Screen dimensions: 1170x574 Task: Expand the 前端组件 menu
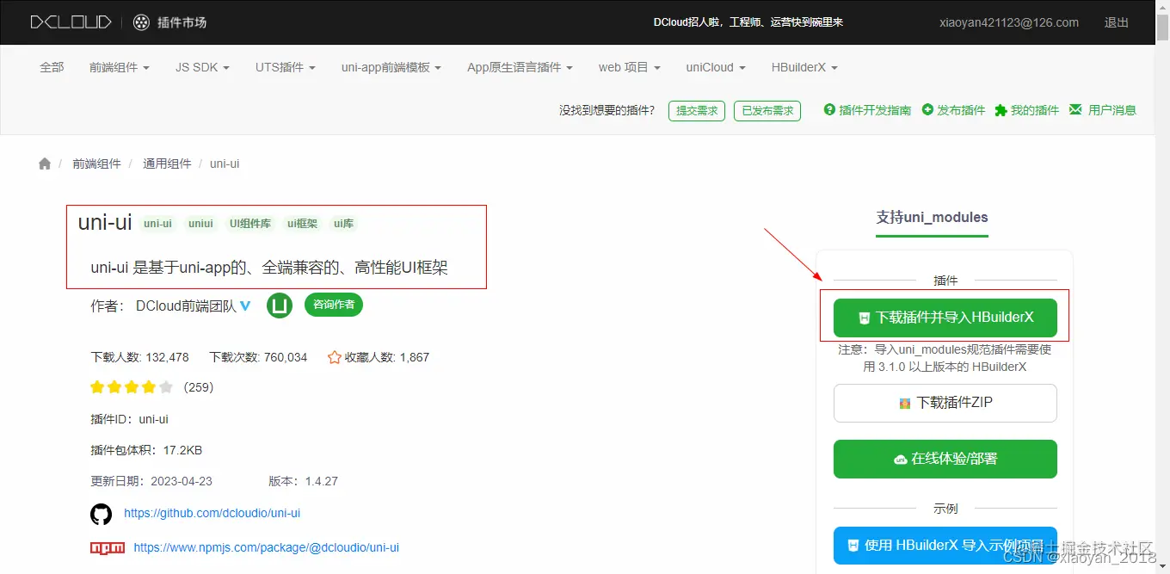click(120, 67)
